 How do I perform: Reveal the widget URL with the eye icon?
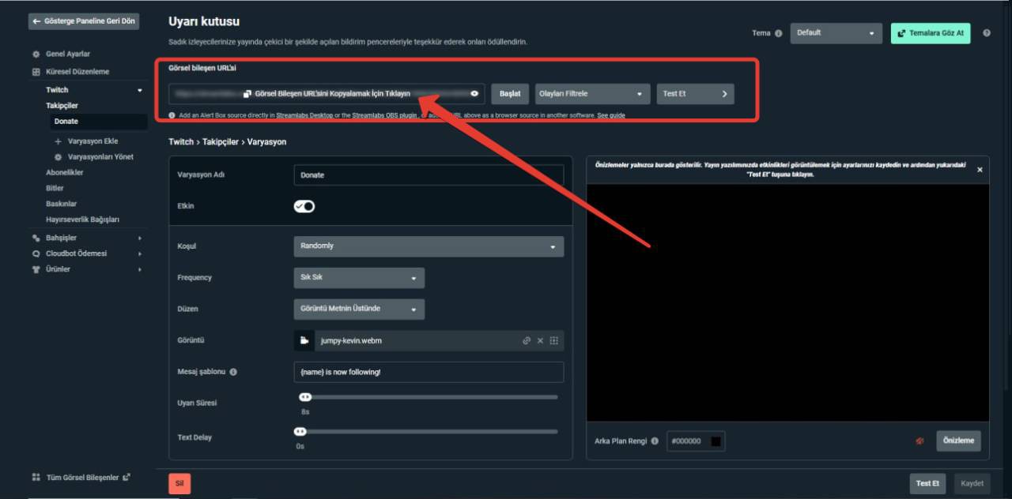point(474,94)
